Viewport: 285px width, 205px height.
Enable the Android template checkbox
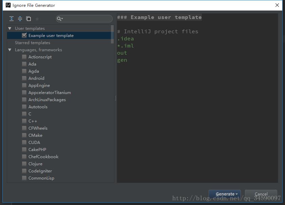tap(24, 78)
